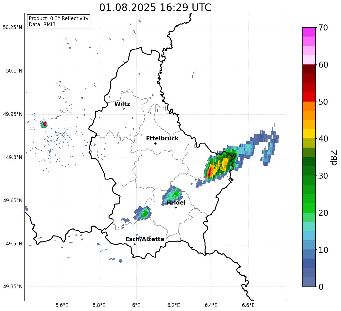Click the colorbar value 10
Screen dimensions: 341x311
323,250
